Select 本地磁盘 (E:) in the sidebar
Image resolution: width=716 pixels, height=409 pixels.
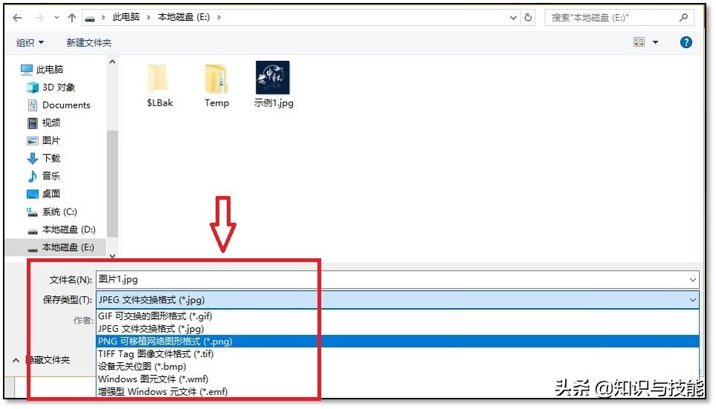point(55,247)
